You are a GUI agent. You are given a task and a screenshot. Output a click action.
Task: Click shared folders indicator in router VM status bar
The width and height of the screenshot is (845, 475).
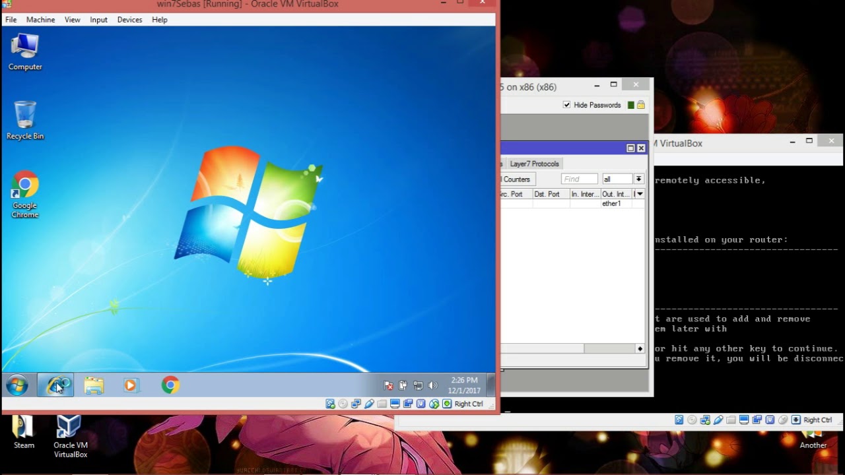pos(731,420)
